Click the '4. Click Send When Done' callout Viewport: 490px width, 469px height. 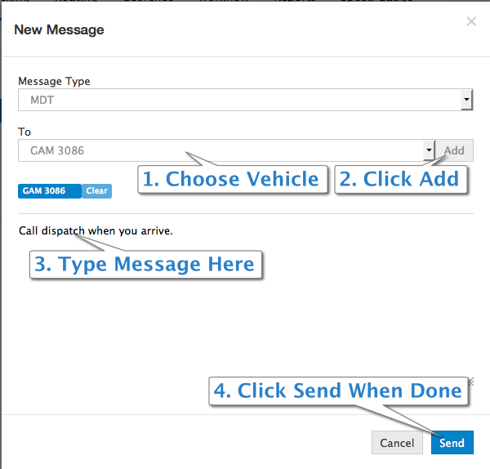pyautogui.click(x=338, y=391)
